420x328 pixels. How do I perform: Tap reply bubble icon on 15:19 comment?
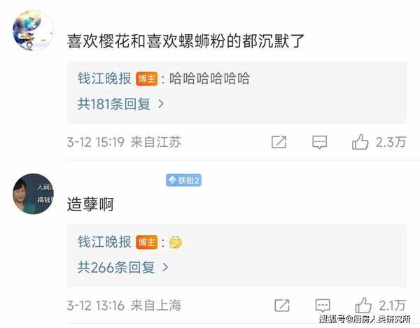click(320, 142)
